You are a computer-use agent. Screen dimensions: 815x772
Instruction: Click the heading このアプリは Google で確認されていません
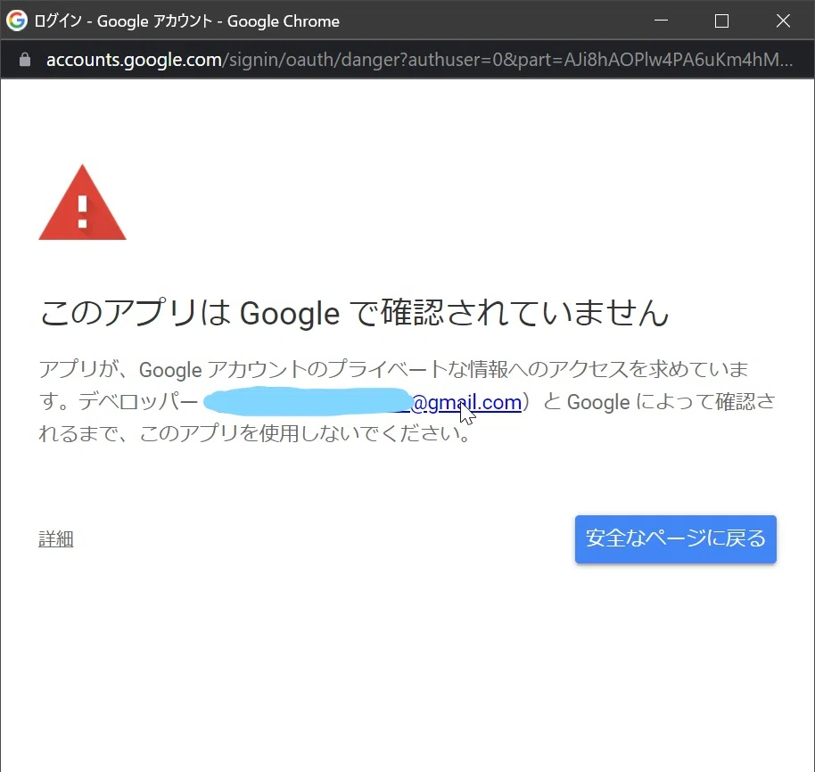point(354,313)
